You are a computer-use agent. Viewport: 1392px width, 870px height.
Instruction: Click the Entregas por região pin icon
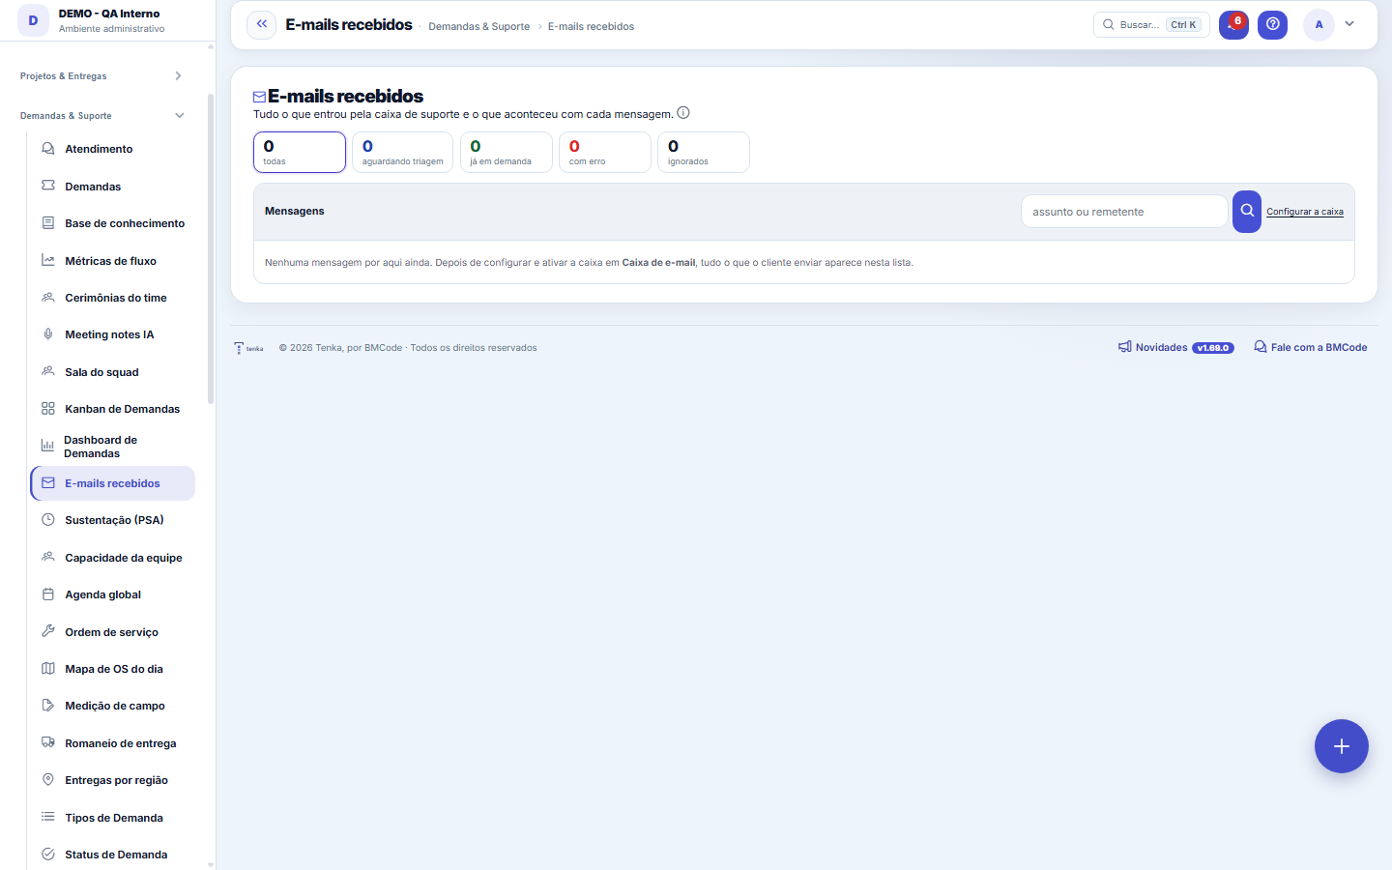[48, 780]
